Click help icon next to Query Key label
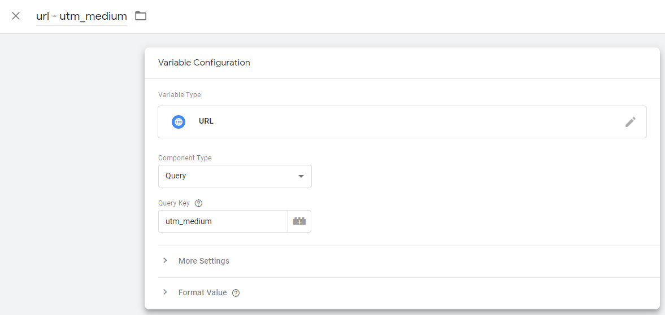 (x=198, y=203)
